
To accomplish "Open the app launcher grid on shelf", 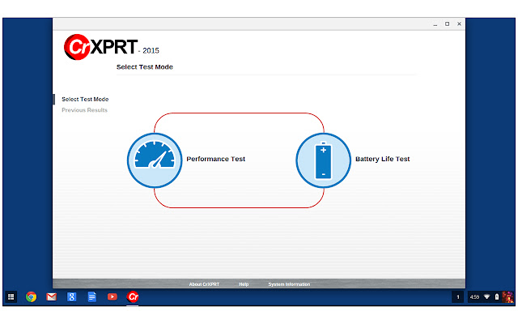I will tap(11, 297).
